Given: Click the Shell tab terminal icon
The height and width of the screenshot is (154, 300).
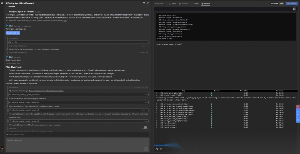Looking at the screenshot, I should click(170, 4).
